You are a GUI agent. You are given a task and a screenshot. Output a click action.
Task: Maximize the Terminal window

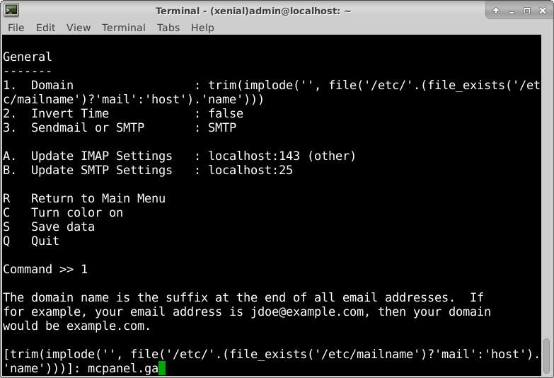pos(526,10)
